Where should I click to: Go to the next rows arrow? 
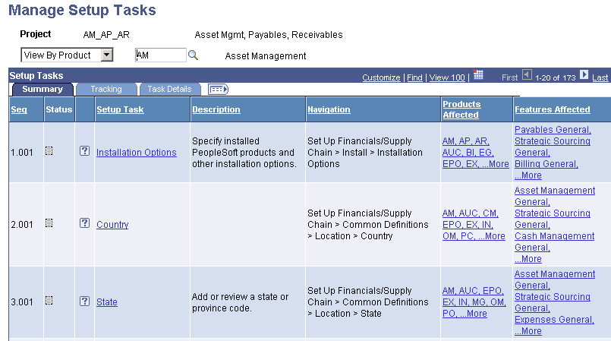click(x=584, y=75)
